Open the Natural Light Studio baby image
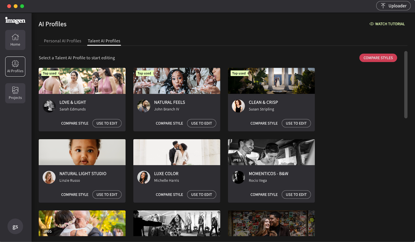Screen dimensions: 415x242 pyautogui.click(x=82, y=152)
